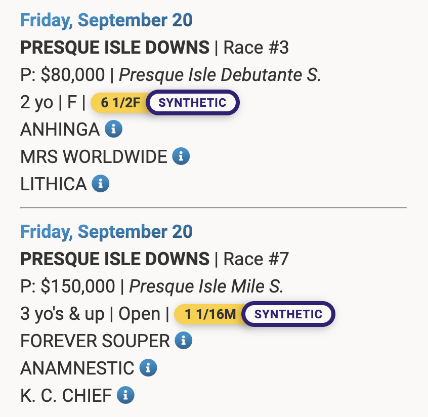
Task: Click the info icon beside ANAMNESTIC
Action: (x=148, y=367)
